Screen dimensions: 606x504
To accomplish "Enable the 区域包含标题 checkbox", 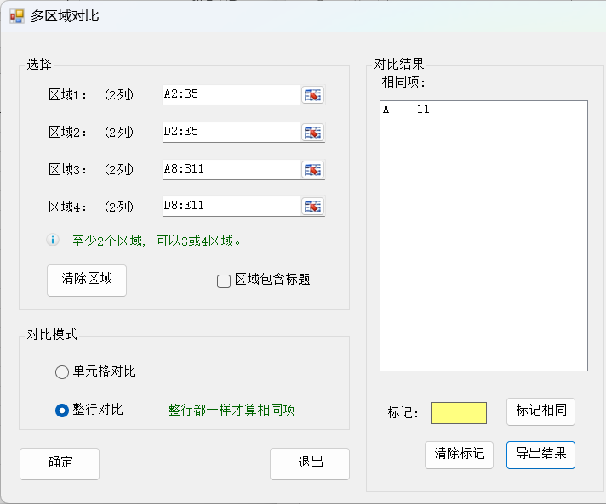I will [x=223, y=281].
